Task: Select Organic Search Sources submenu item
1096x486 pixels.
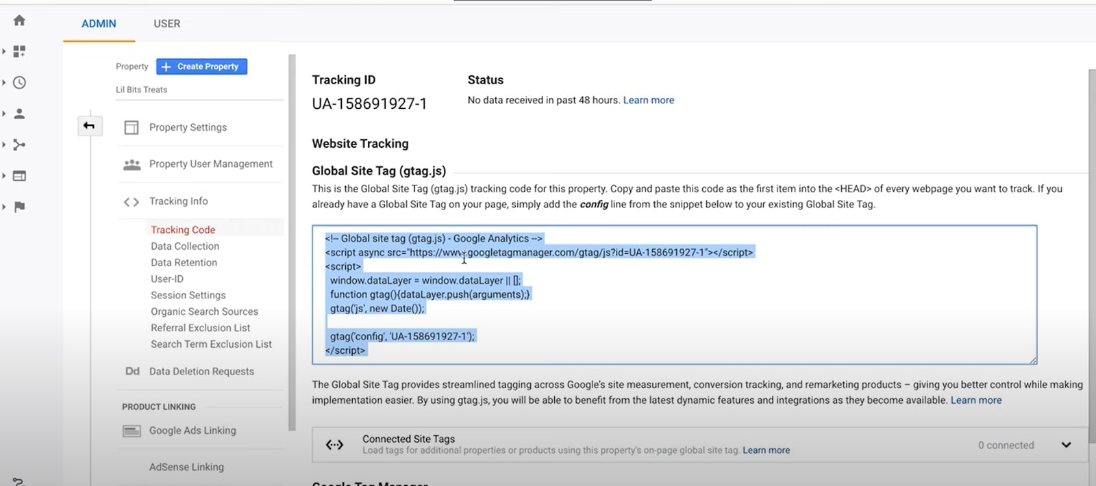Action: pyautogui.click(x=204, y=311)
